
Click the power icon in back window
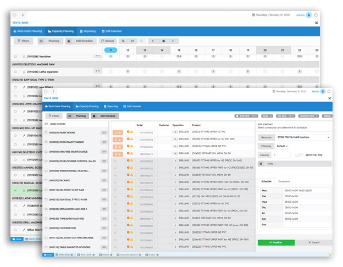pos(316,15)
